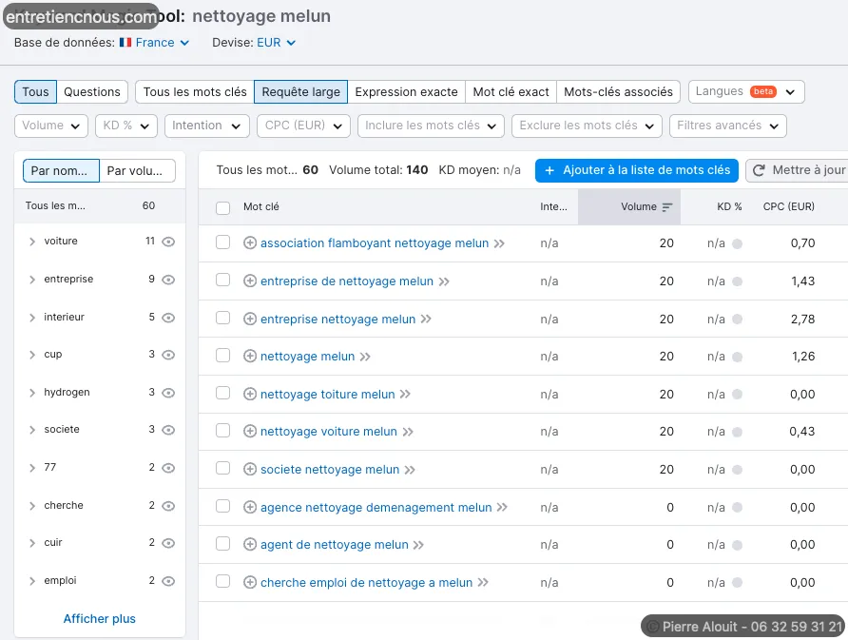
Task: Click double-arrow icon after 'societe nettoyage melun'
Action: pyautogui.click(x=410, y=470)
